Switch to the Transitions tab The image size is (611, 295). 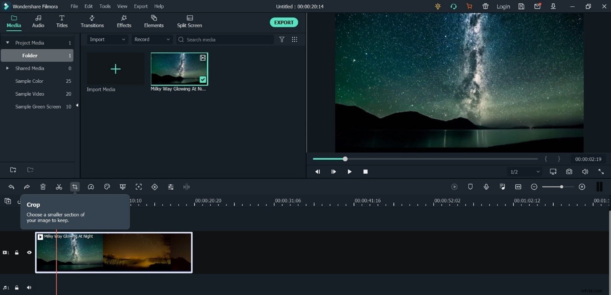[x=92, y=21]
